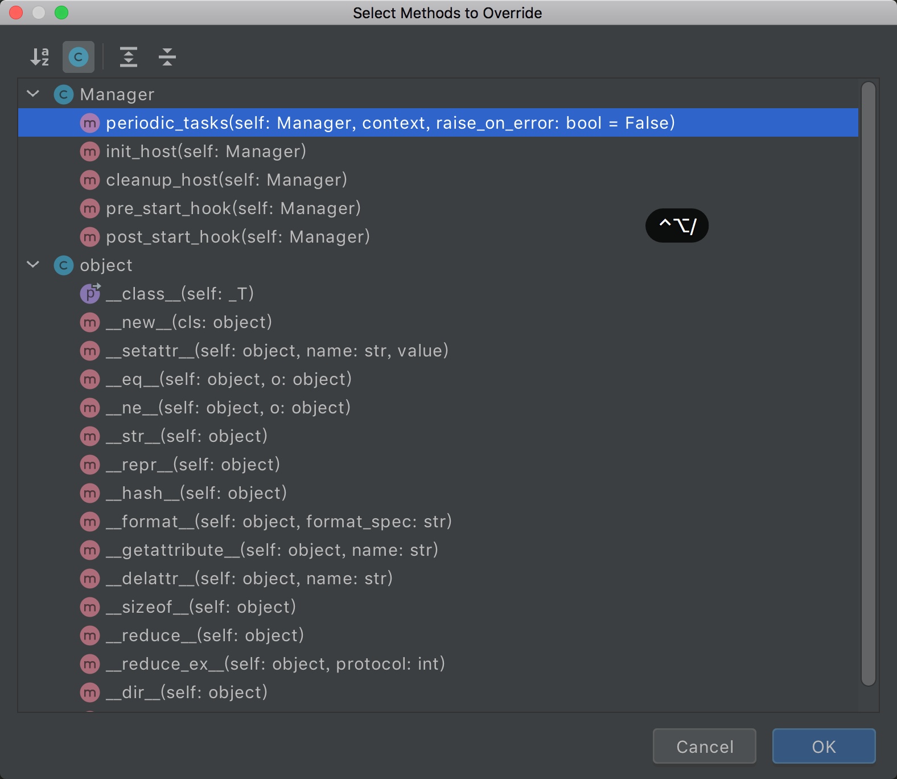Viewport: 897px width, 779px height.
Task: Click the method icon beside init_host
Action: coord(90,151)
